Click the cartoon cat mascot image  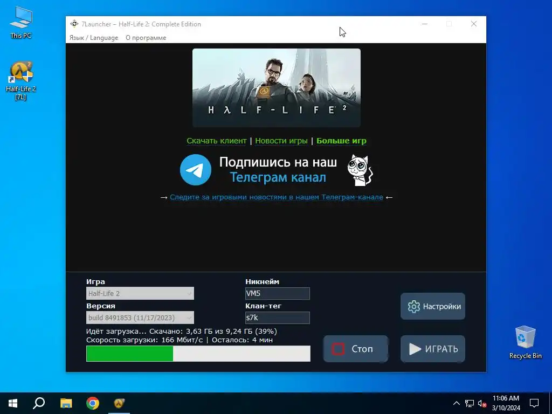[360, 170]
